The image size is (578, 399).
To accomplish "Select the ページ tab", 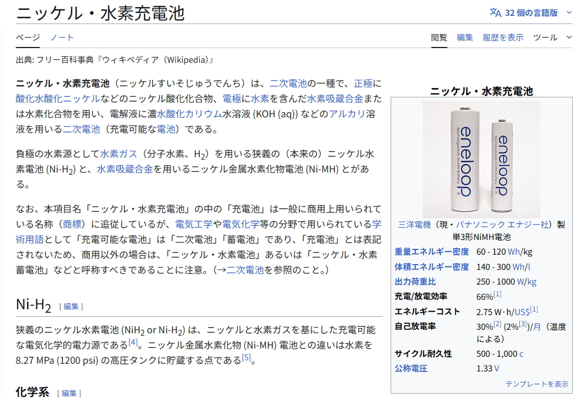I will click(x=28, y=37).
